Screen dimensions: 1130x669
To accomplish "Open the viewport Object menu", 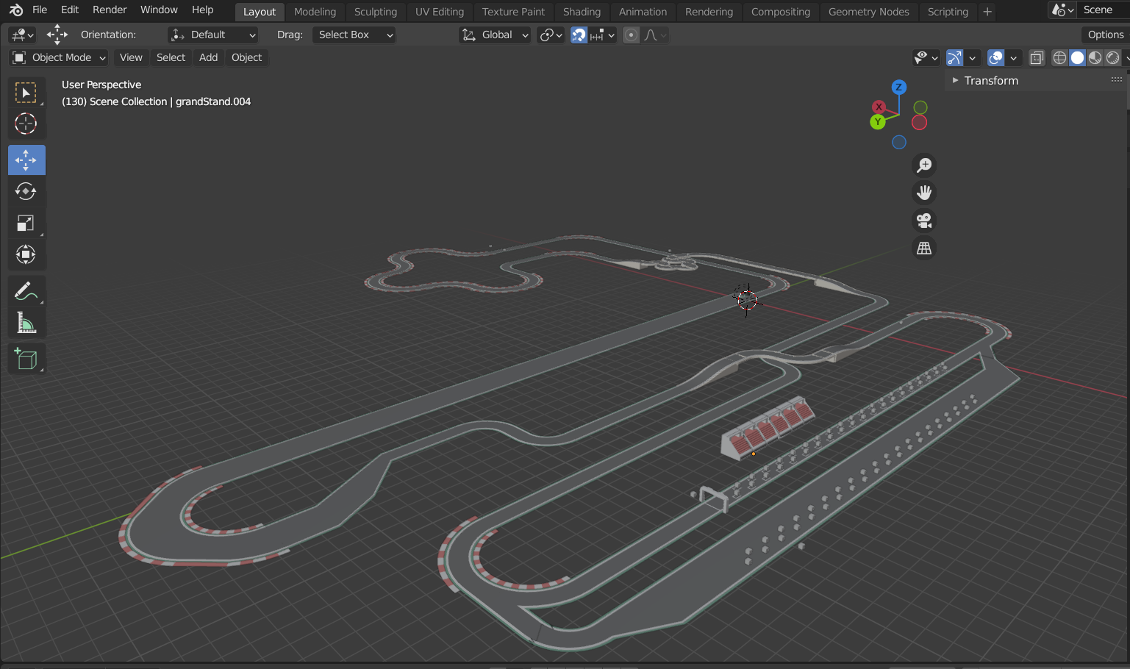I will coord(246,57).
